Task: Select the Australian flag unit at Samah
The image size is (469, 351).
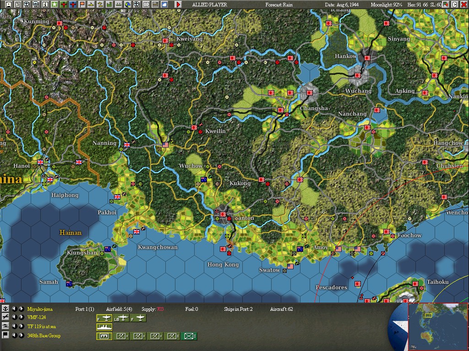Action: [x=69, y=283]
